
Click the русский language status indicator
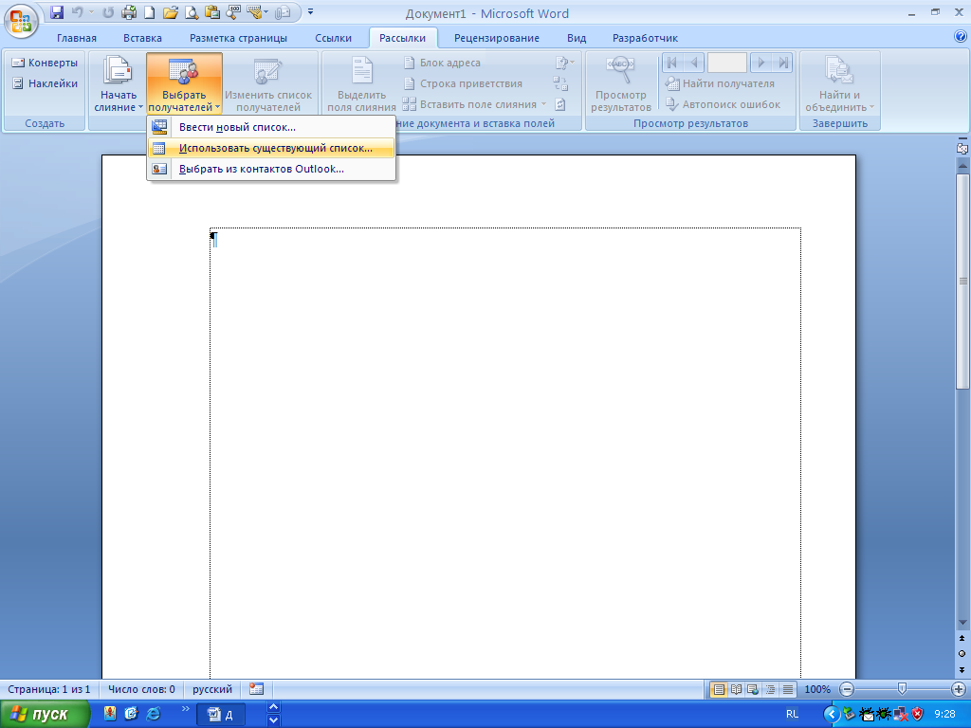212,689
